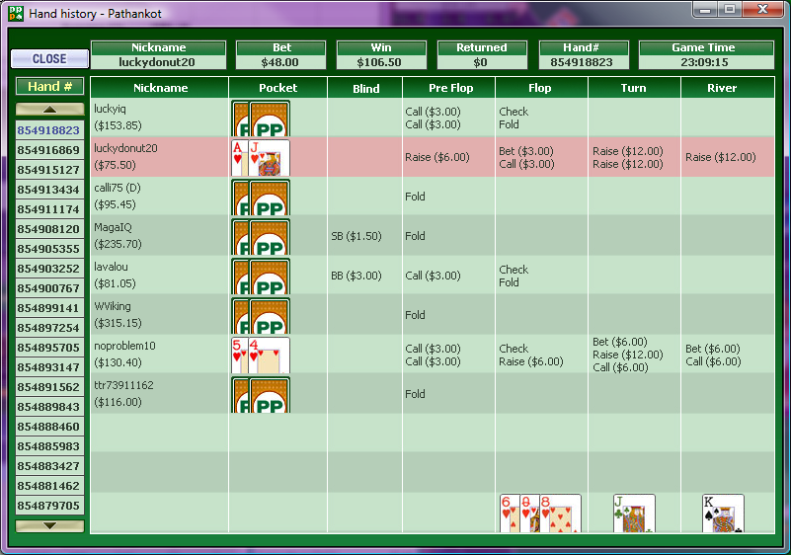Open hand 854895705
The width and height of the screenshot is (791, 555).
pyautogui.click(x=48, y=348)
